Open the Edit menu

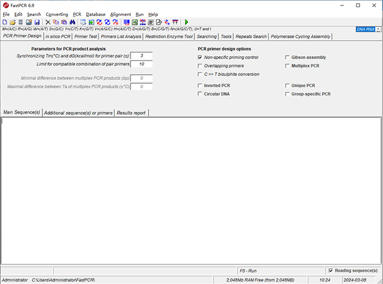coord(19,14)
